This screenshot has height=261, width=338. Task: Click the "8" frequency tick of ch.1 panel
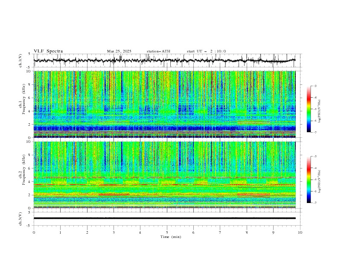coord(30,84)
